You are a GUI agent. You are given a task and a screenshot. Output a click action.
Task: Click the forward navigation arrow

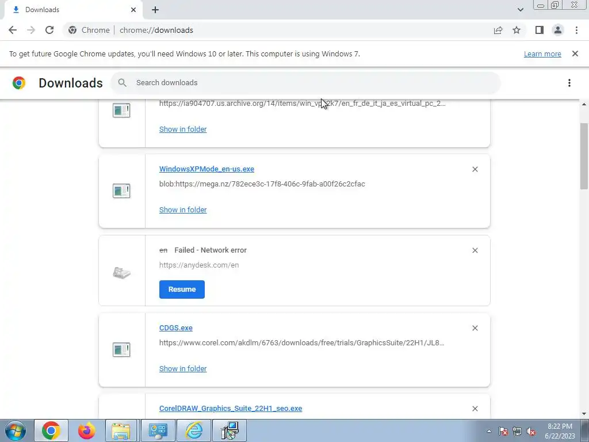coord(31,30)
